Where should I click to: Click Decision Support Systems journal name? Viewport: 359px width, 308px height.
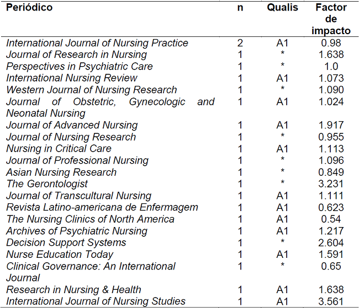66,243
